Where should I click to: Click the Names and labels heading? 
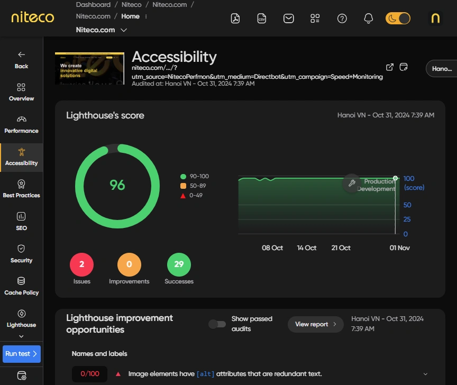(99, 353)
